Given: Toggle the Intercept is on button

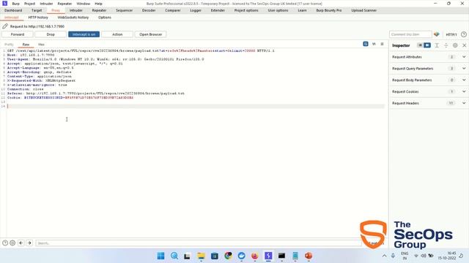Looking at the screenshot, I should pyautogui.click(x=84, y=34).
